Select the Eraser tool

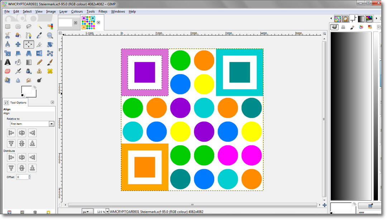(8, 71)
